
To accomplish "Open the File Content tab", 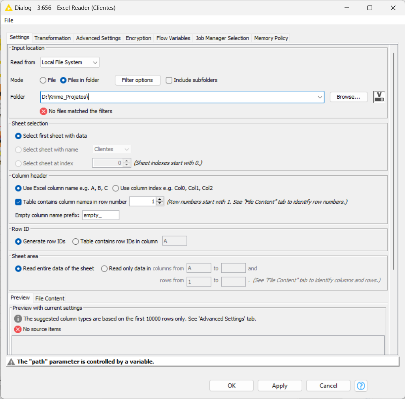I will click(50, 298).
